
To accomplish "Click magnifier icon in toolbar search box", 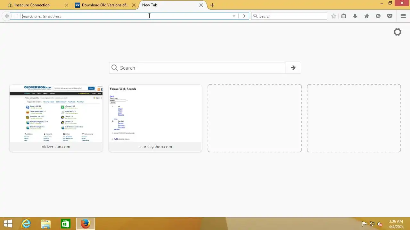I will click(256, 16).
